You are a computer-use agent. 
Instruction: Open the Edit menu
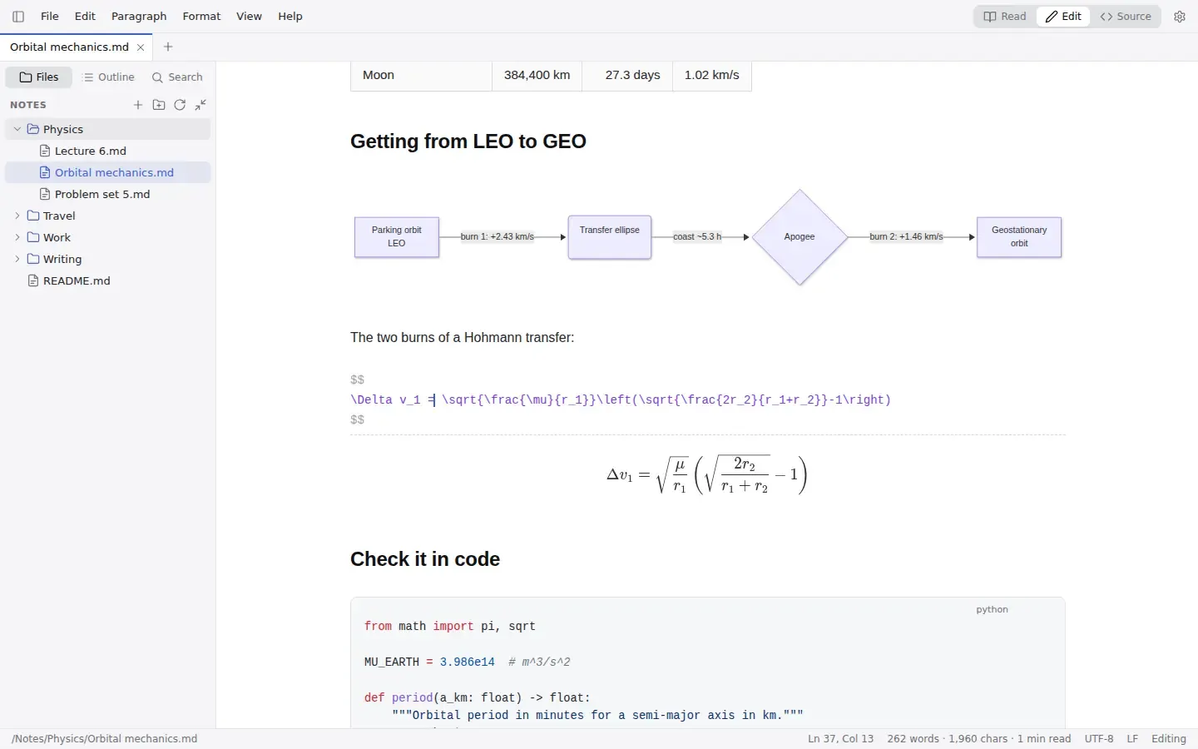click(85, 17)
